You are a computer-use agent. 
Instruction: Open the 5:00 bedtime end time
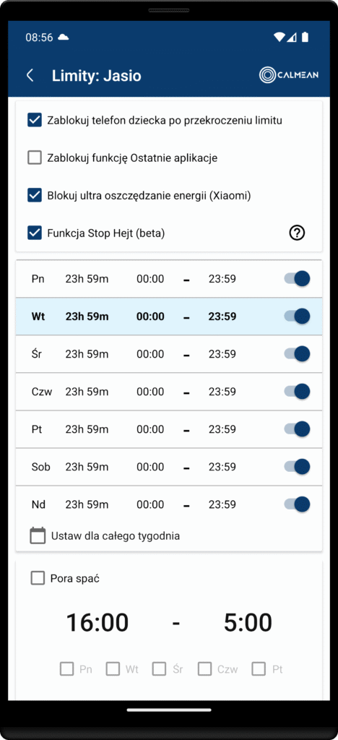pyautogui.click(x=248, y=623)
